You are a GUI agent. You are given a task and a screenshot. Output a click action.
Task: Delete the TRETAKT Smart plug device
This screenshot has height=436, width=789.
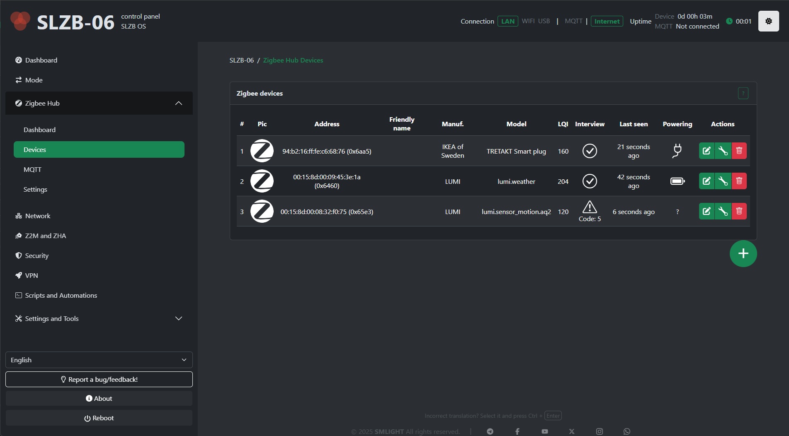739,151
